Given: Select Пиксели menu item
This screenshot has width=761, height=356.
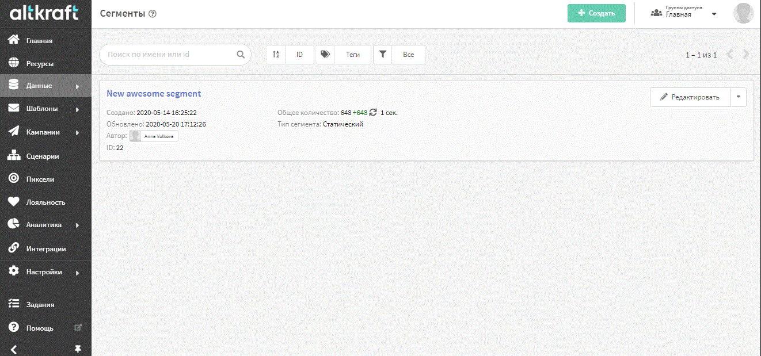Looking at the screenshot, I should [40, 179].
